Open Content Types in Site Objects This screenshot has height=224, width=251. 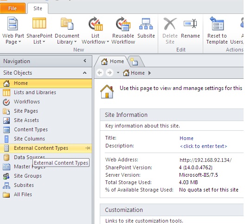(46, 129)
